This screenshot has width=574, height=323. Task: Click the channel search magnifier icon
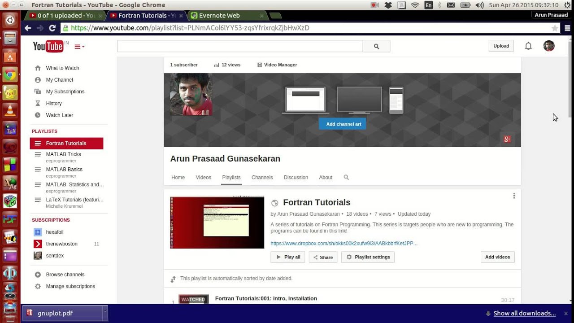(346, 178)
